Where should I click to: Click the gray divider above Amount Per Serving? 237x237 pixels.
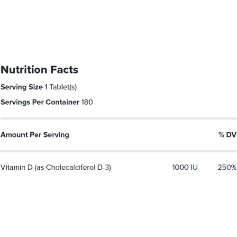[x=118, y=118]
